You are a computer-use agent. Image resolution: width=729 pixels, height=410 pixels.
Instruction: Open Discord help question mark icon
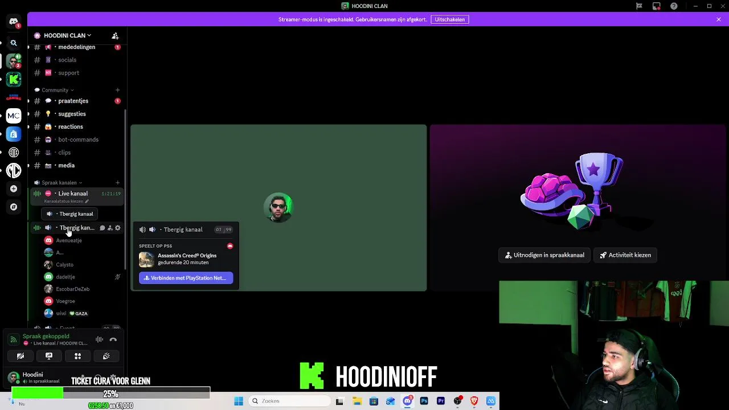674,6
